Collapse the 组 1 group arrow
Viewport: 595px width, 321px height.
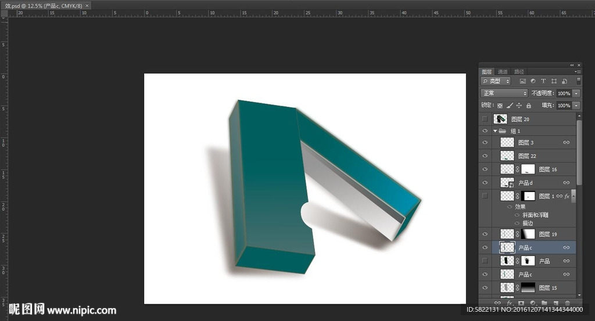pyautogui.click(x=495, y=131)
